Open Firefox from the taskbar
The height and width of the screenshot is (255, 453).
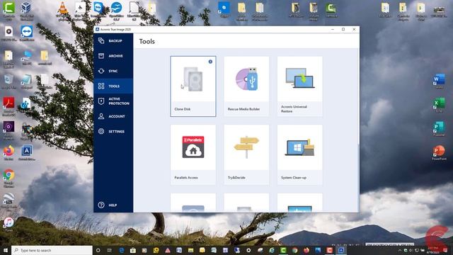(x=306, y=250)
